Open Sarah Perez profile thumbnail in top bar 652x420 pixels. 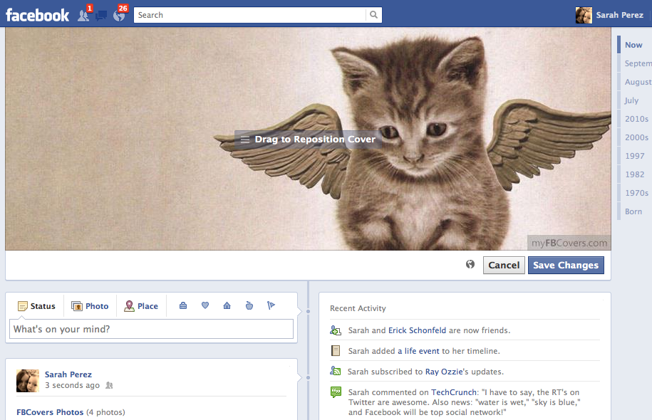click(584, 15)
